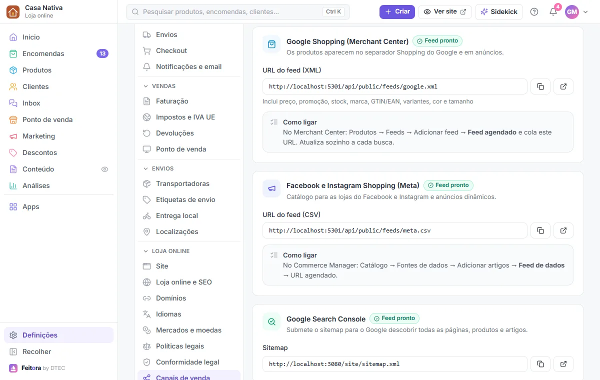Screen dimensions: 600x380
Task: Toggle Conteúdo eye visibility icon
Action: click(x=104, y=169)
